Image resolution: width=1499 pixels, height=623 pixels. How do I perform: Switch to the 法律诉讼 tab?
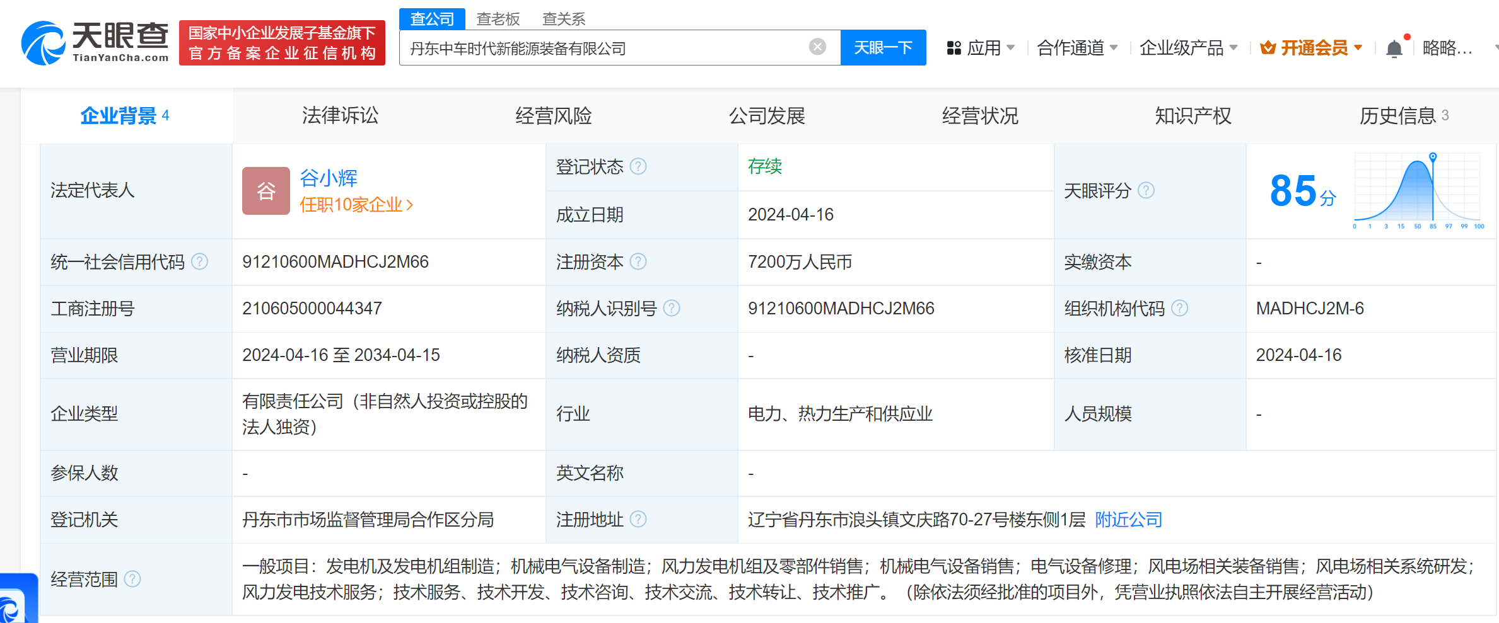point(340,116)
